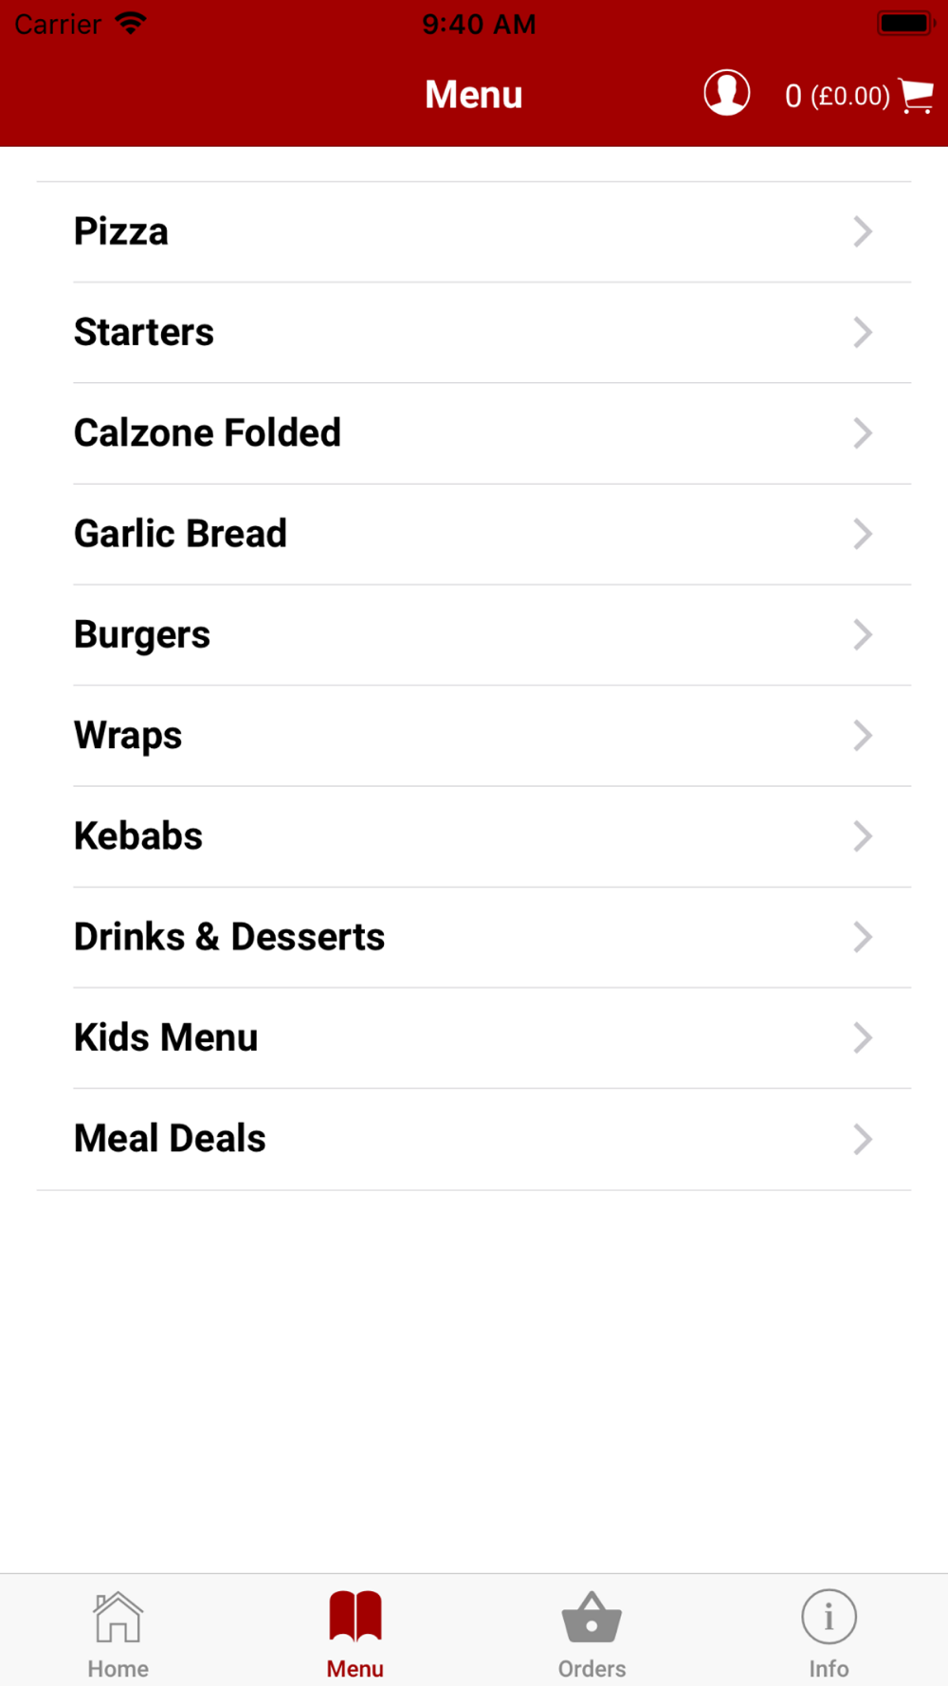View the Drinks & Desserts list
This screenshot has height=1686, width=948.
point(474,937)
